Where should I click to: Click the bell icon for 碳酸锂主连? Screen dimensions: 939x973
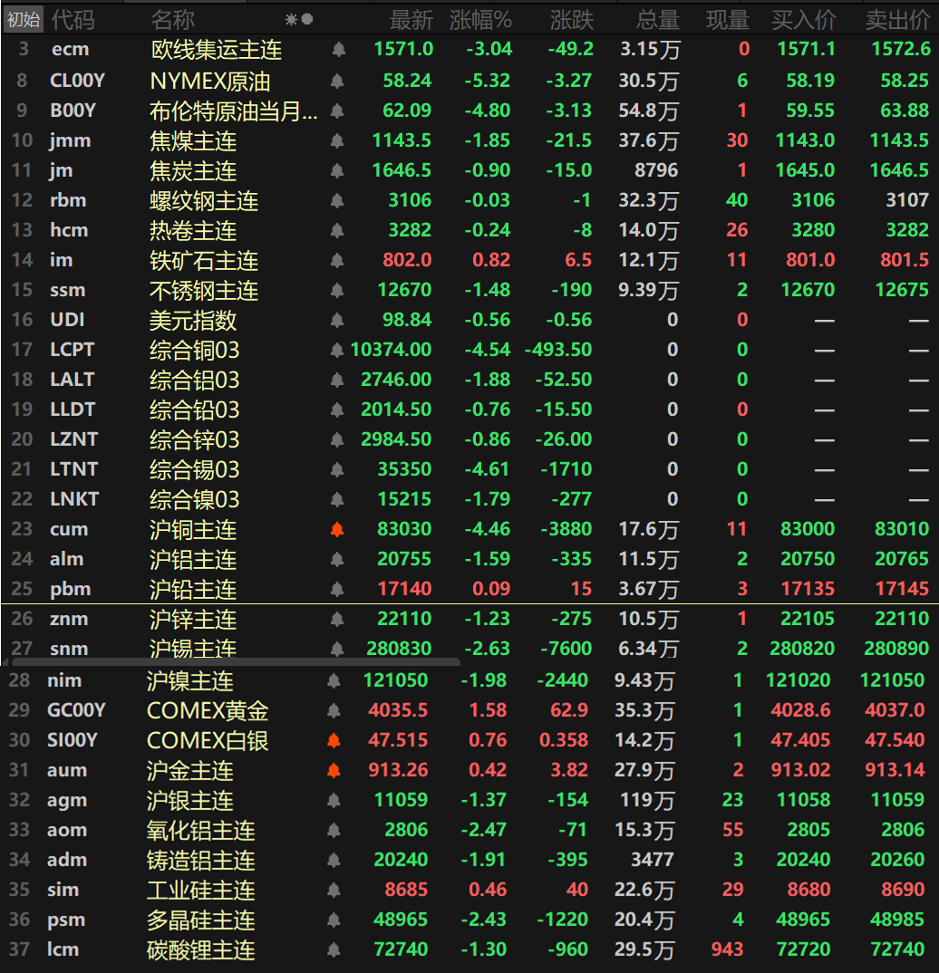[x=334, y=950]
